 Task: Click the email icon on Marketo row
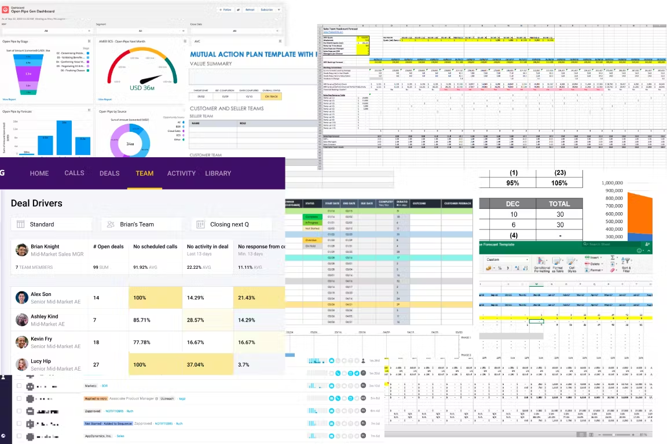coord(331,386)
